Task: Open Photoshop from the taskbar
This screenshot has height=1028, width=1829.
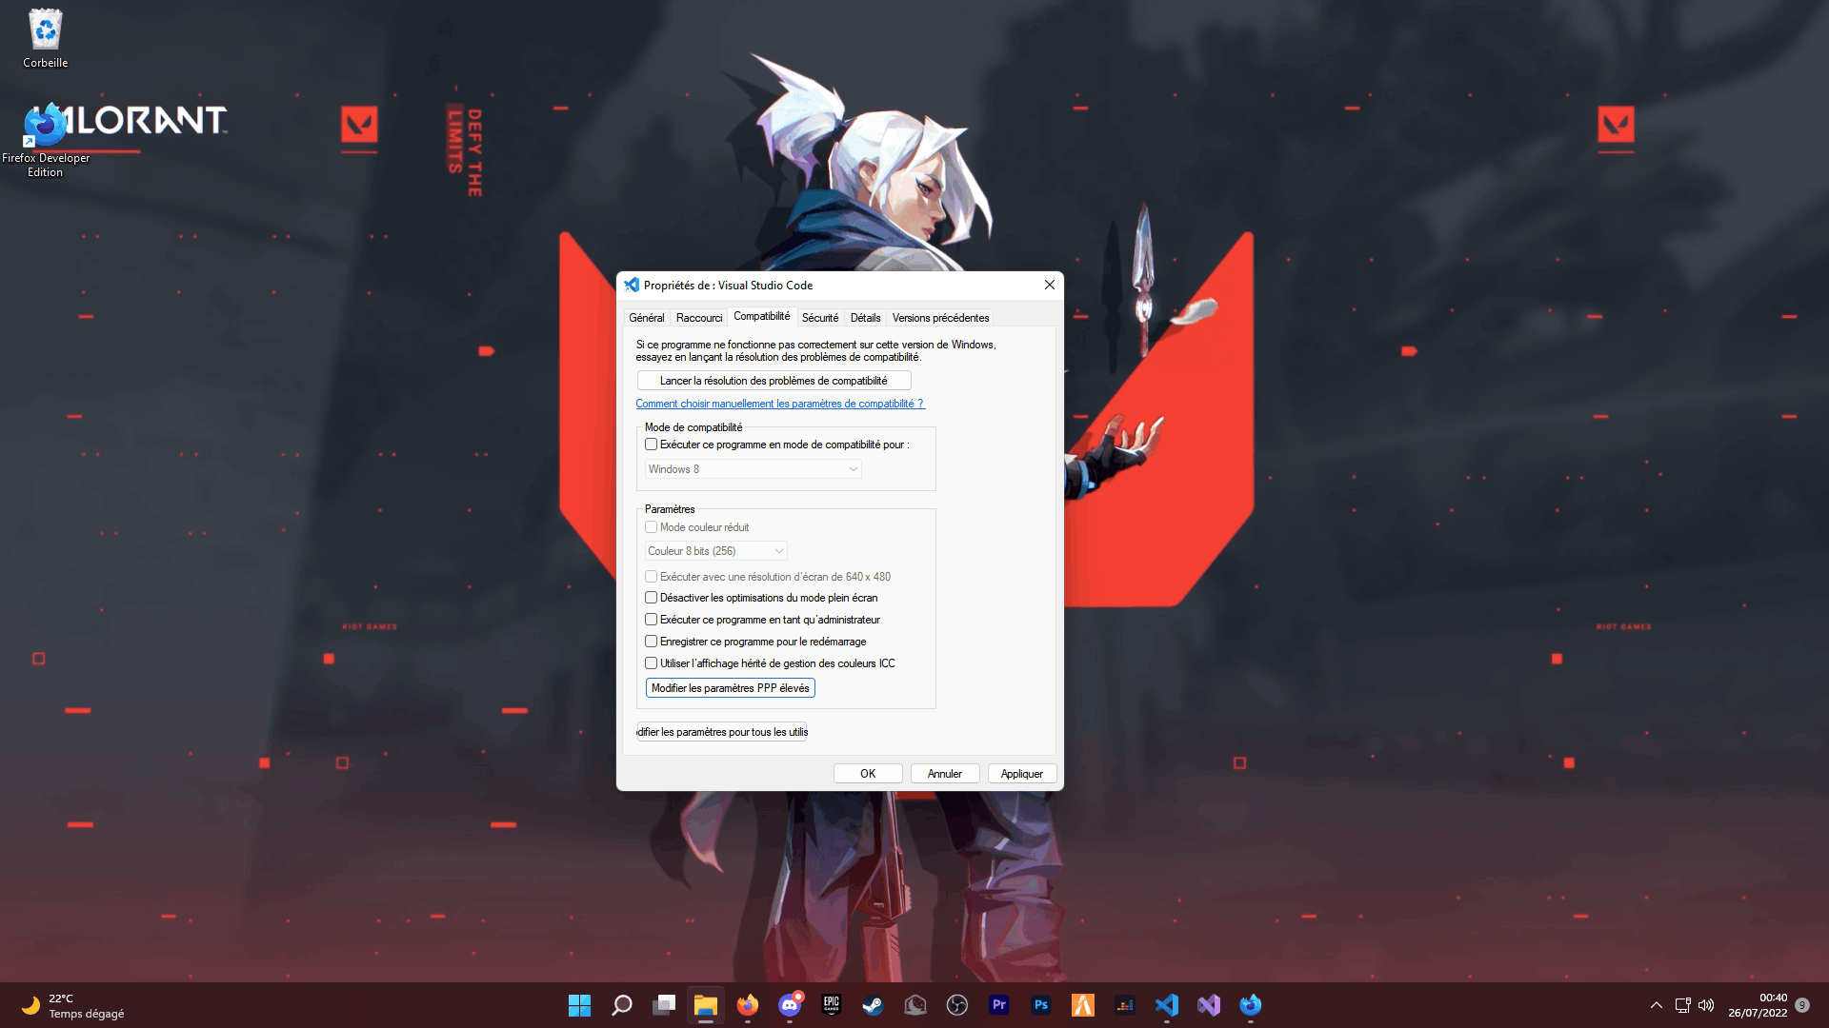Action: (1040, 1005)
